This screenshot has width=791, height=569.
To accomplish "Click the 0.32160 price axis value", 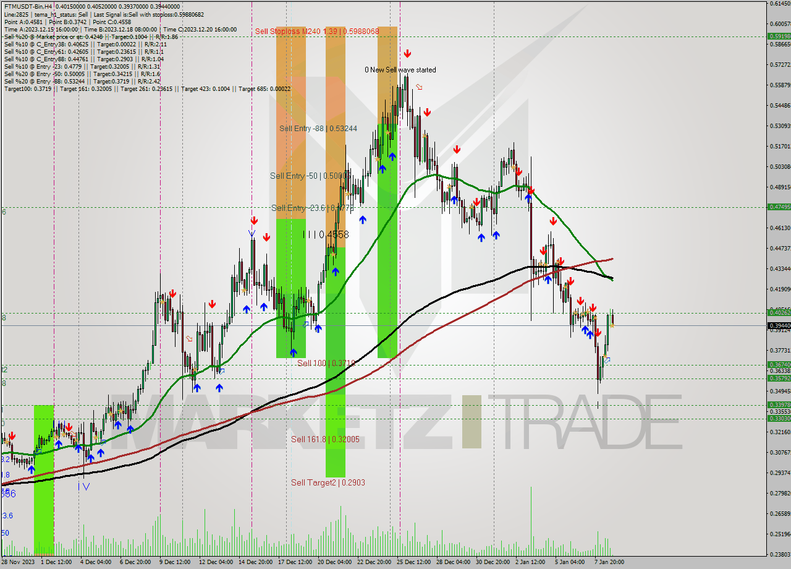I will (780, 432).
